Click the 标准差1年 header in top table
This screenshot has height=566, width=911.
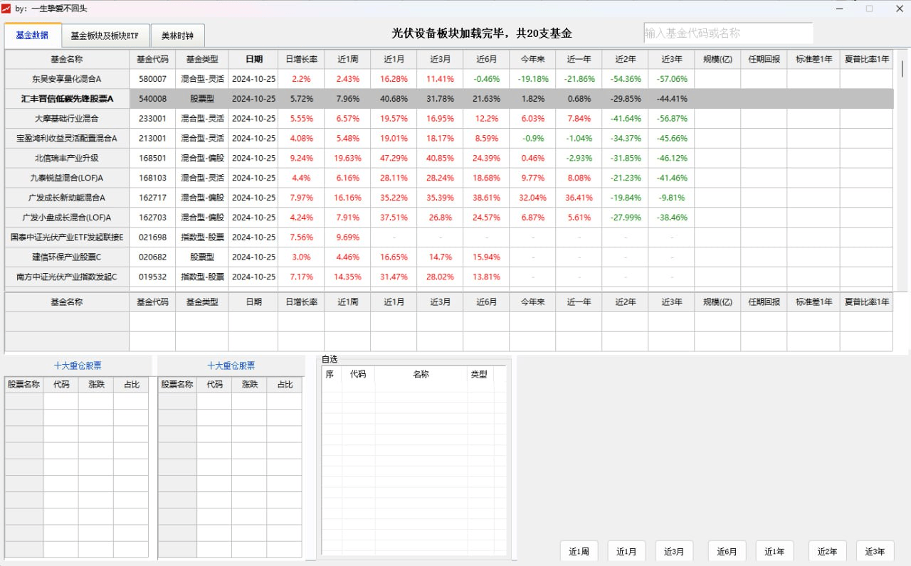point(813,60)
